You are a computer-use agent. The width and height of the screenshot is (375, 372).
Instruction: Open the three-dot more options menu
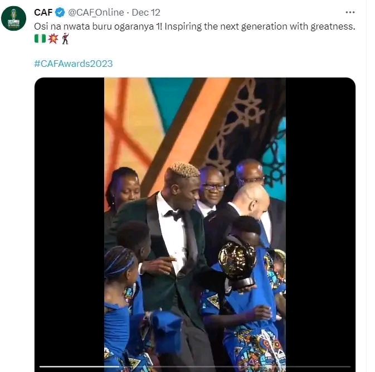pos(350,12)
